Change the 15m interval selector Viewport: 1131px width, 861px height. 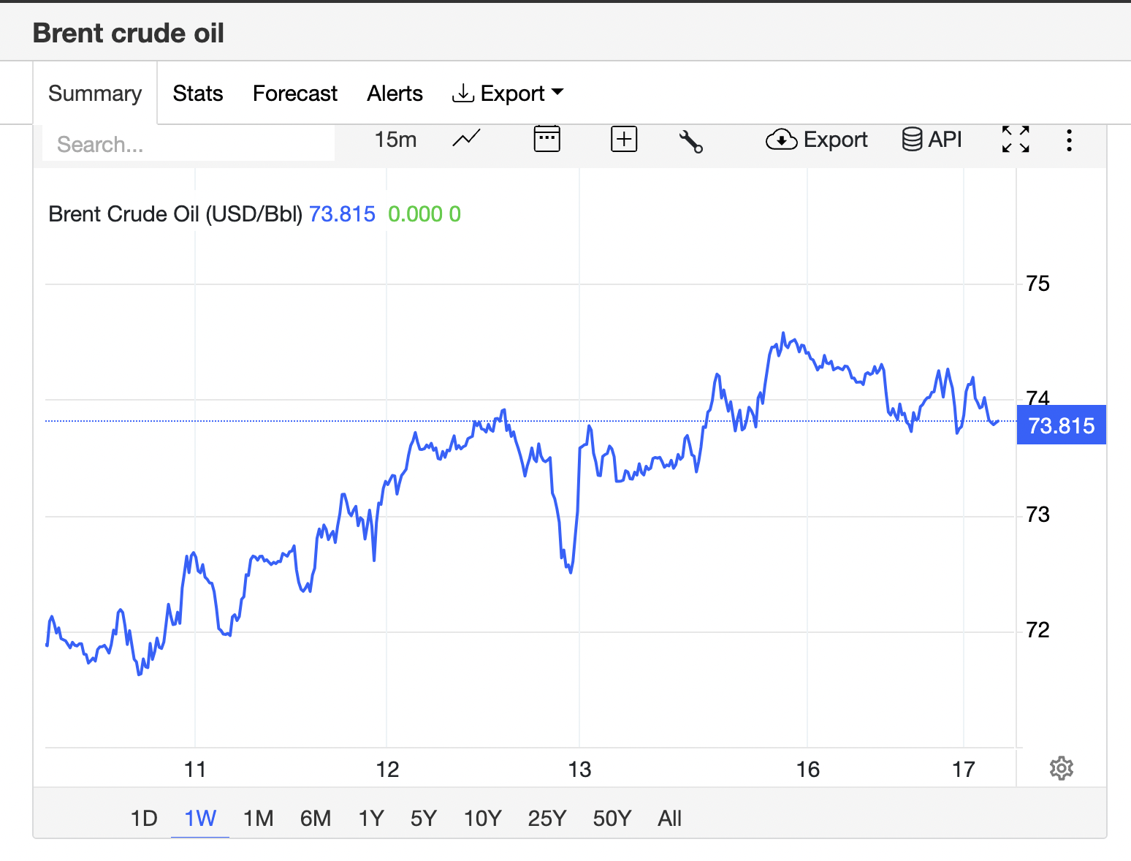tap(395, 140)
